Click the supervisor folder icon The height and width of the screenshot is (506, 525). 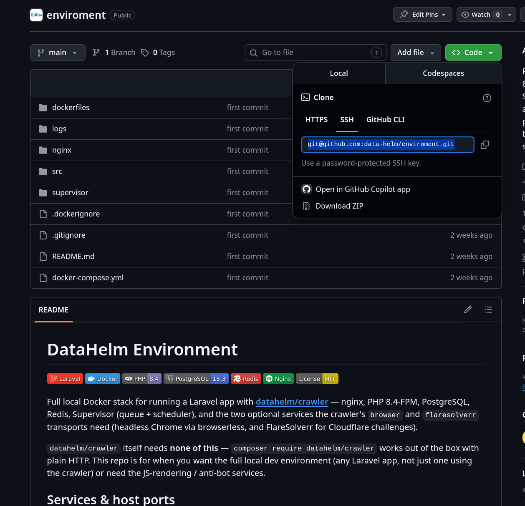click(43, 193)
